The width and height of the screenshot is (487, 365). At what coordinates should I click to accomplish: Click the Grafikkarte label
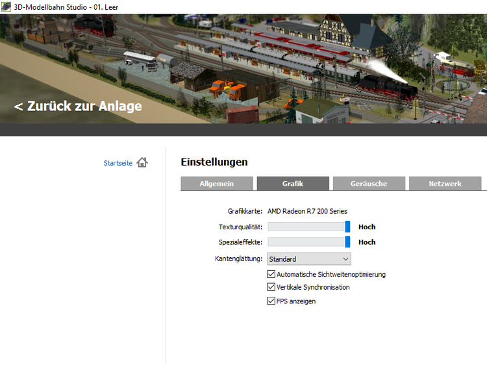click(245, 211)
